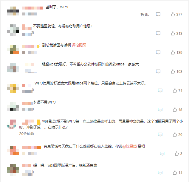Reply to the 副总裁话里有话 comment
The height and width of the screenshot is (182, 189).
158,52
